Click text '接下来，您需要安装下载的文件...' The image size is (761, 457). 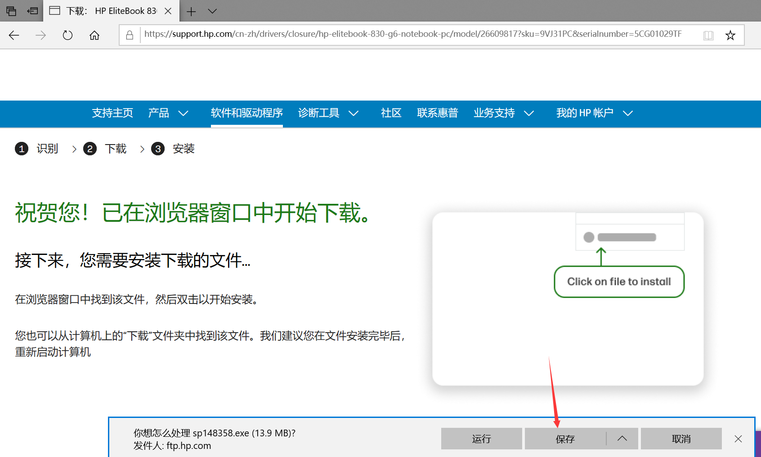coord(133,260)
